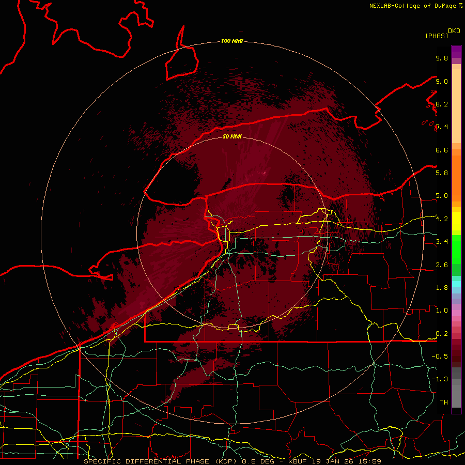
Task: Select the 3.4 scale value
Action: pyautogui.click(x=442, y=242)
